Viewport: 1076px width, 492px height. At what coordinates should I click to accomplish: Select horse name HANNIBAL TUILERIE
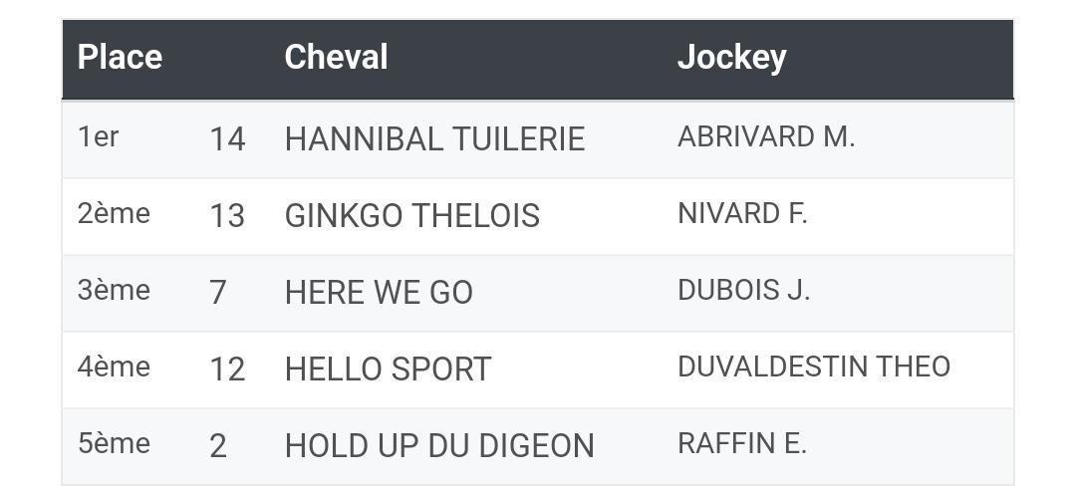coord(434,139)
